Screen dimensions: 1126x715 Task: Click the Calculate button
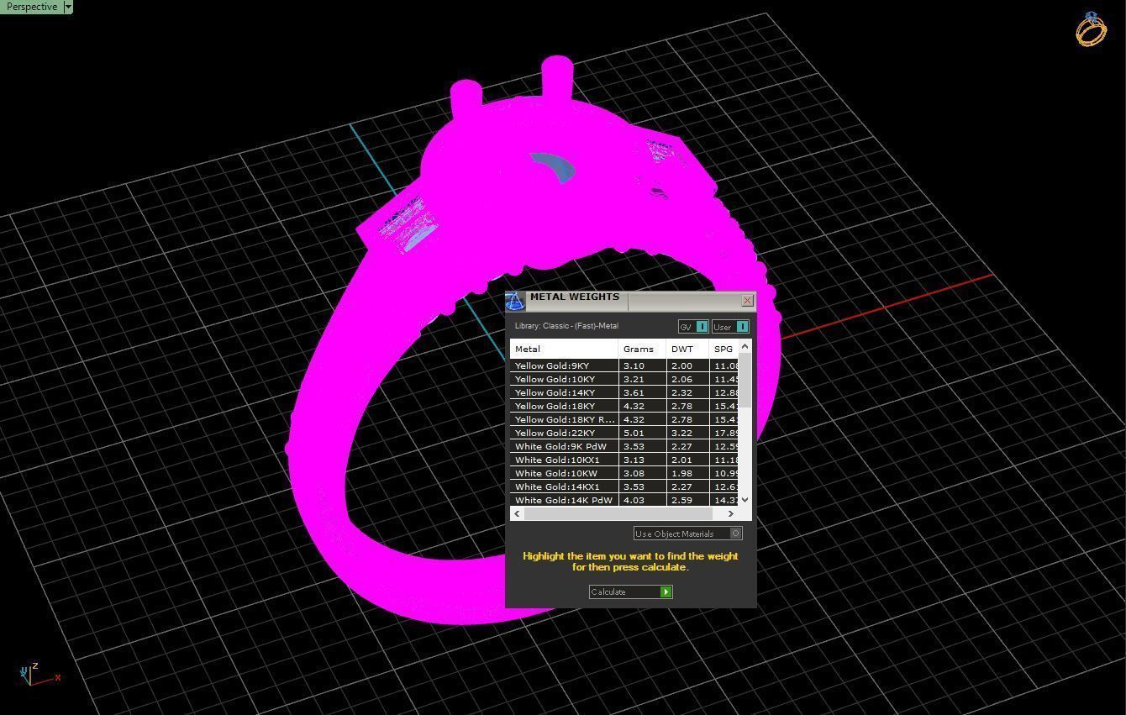click(x=630, y=591)
